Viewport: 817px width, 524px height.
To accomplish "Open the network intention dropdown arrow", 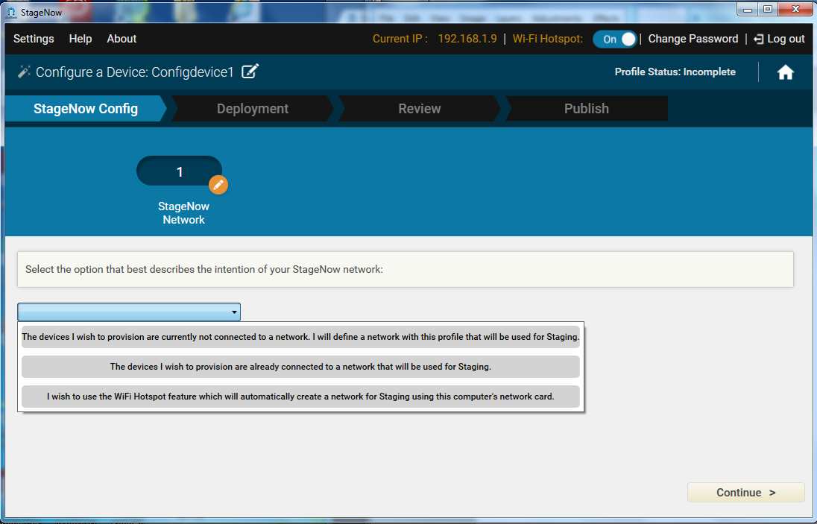I will point(234,312).
